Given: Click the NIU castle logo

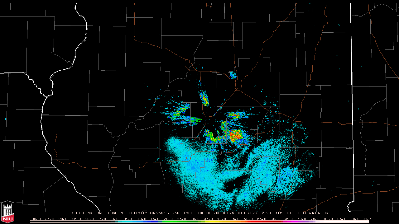Looking at the screenshot, I should point(7,212).
